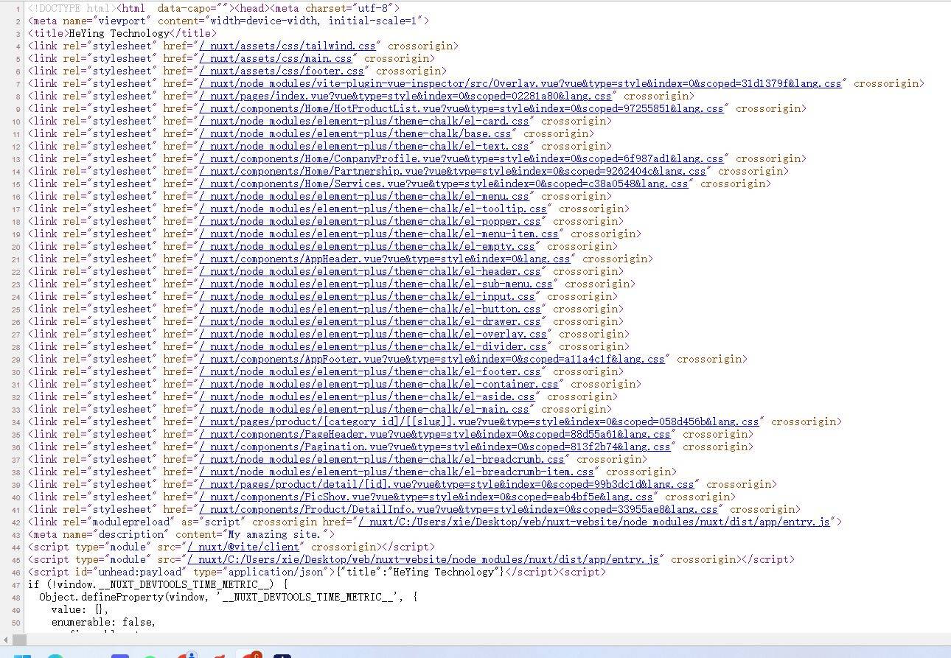This screenshot has height=658, width=951.
Task: Open the el-input.css link
Action: point(367,296)
